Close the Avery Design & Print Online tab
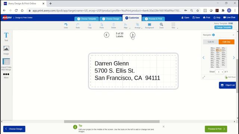Viewport: 239px width, 134px height. tap(43, 3)
